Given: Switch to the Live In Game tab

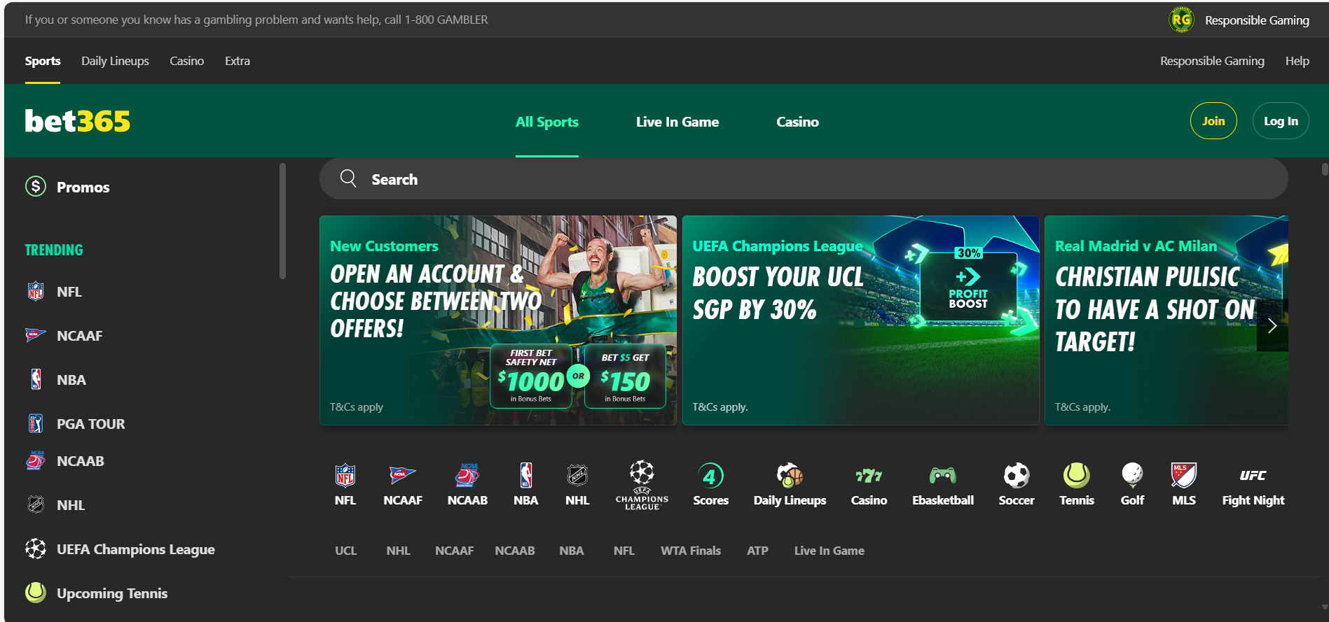Looking at the screenshot, I should [677, 122].
